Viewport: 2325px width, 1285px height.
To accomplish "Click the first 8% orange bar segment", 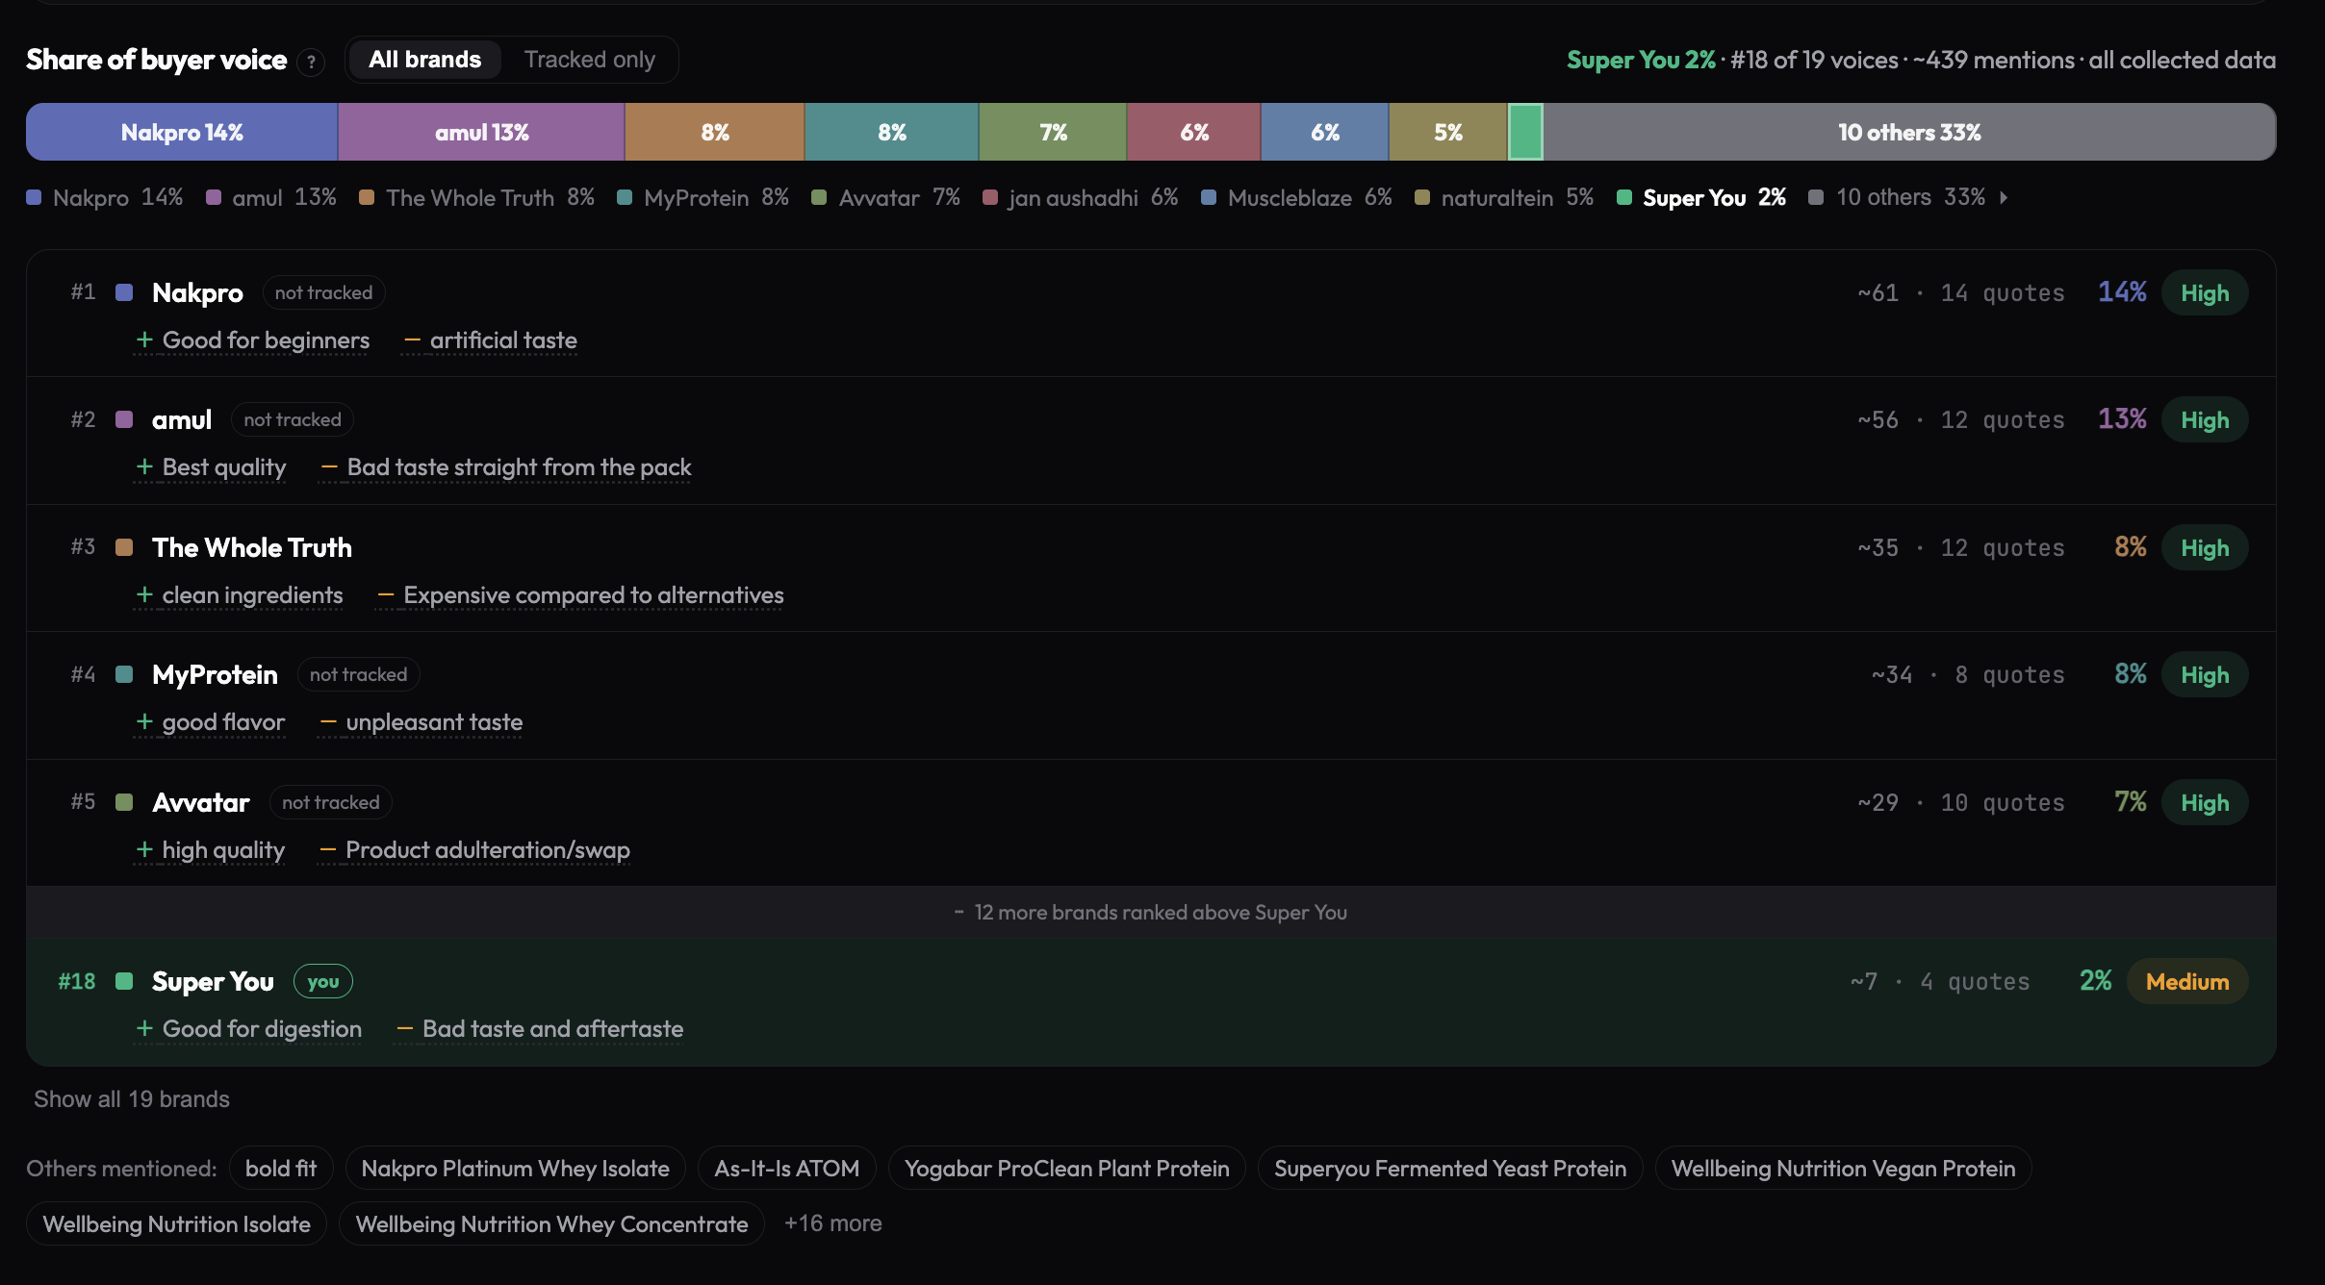I will click(x=714, y=132).
